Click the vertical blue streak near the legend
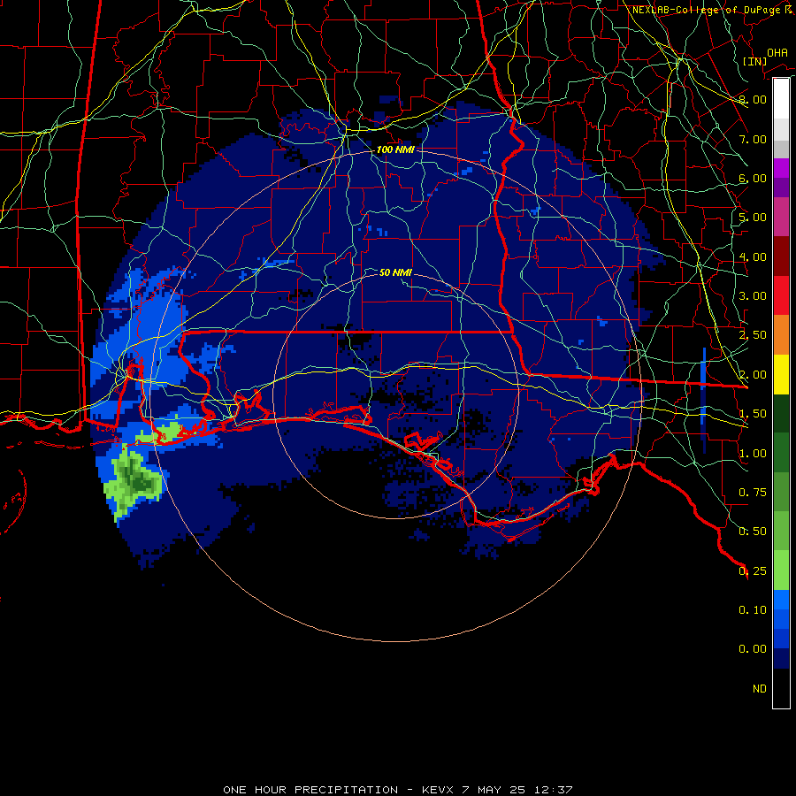796x796 pixels. (704, 400)
